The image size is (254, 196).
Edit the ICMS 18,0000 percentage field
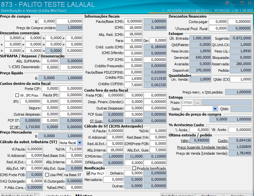[134, 28]
